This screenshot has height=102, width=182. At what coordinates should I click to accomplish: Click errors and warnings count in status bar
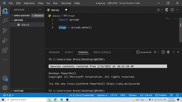point(8,95)
